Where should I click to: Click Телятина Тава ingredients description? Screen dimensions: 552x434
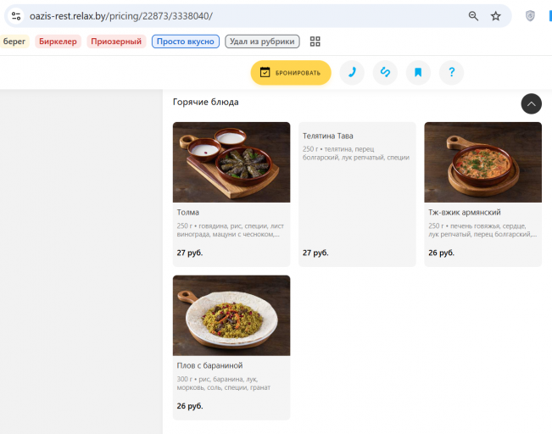pyautogui.click(x=356, y=153)
